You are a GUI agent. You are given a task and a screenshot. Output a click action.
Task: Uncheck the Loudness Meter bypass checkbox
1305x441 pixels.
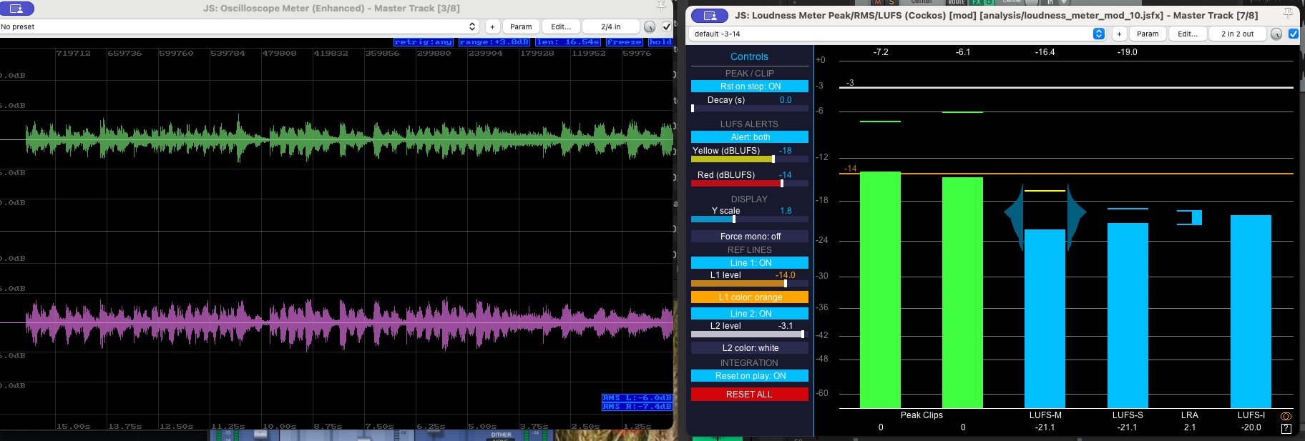pos(1293,34)
